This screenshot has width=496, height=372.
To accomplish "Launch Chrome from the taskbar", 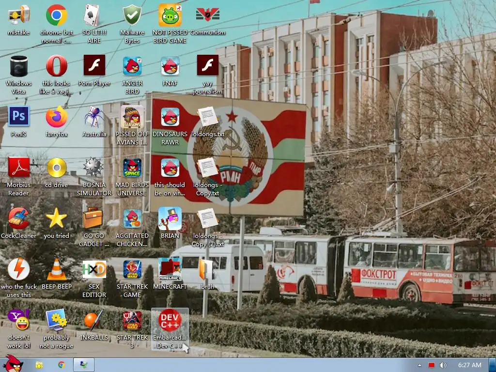I will coord(62,365).
